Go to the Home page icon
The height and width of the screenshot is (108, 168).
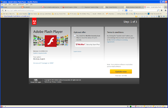point(166,11)
